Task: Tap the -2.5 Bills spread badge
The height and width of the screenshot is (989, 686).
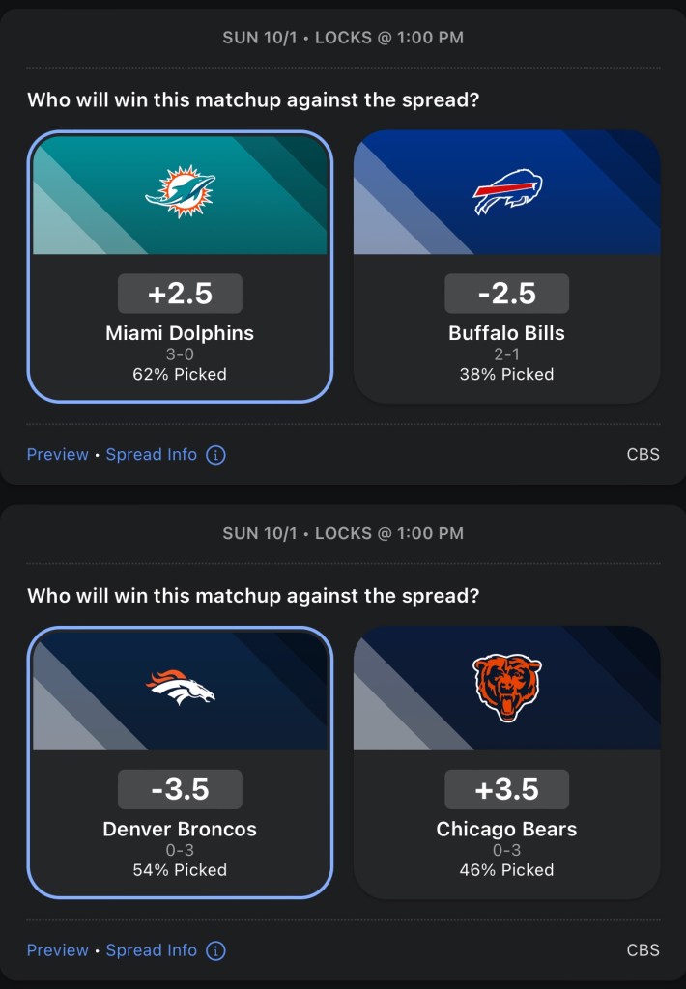Action: [x=507, y=294]
